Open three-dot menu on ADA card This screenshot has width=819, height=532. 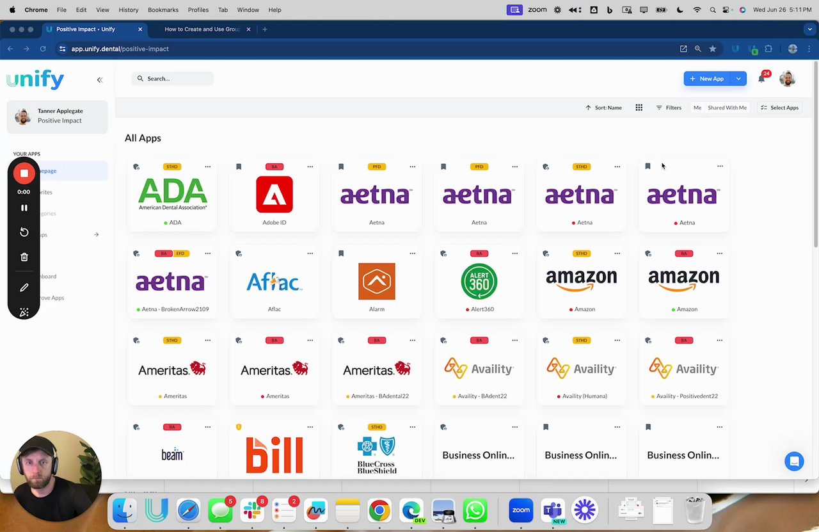point(207,166)
